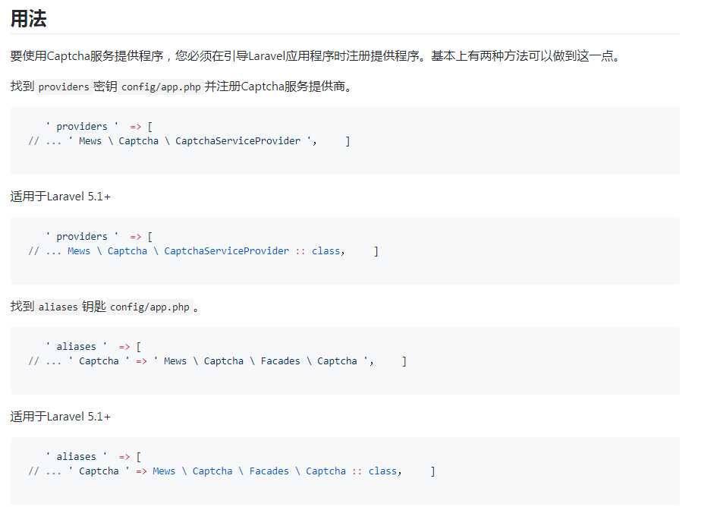Click the word 钥匙 after aliases
The width and height of the screenshot is (714, 507).
point(94,307)
